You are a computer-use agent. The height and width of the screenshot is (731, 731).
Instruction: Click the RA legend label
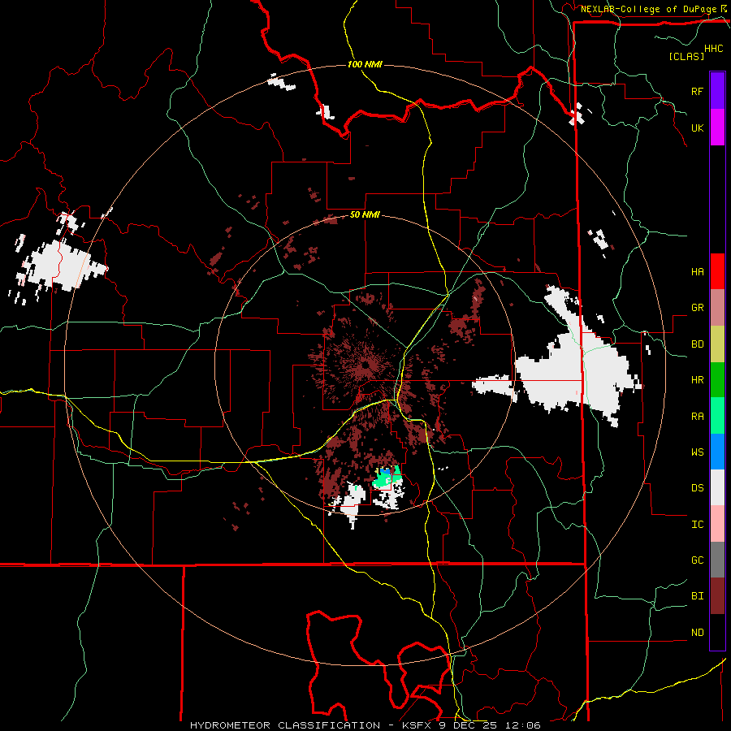click(x=697, y=417)
